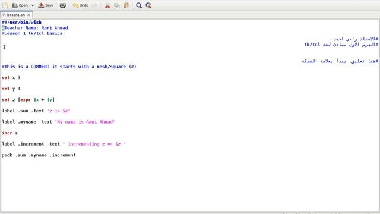The height and width of the screenshot is (214, 380).
Task: Place the cursor on 'set y 4'
Action: point(11,89)
